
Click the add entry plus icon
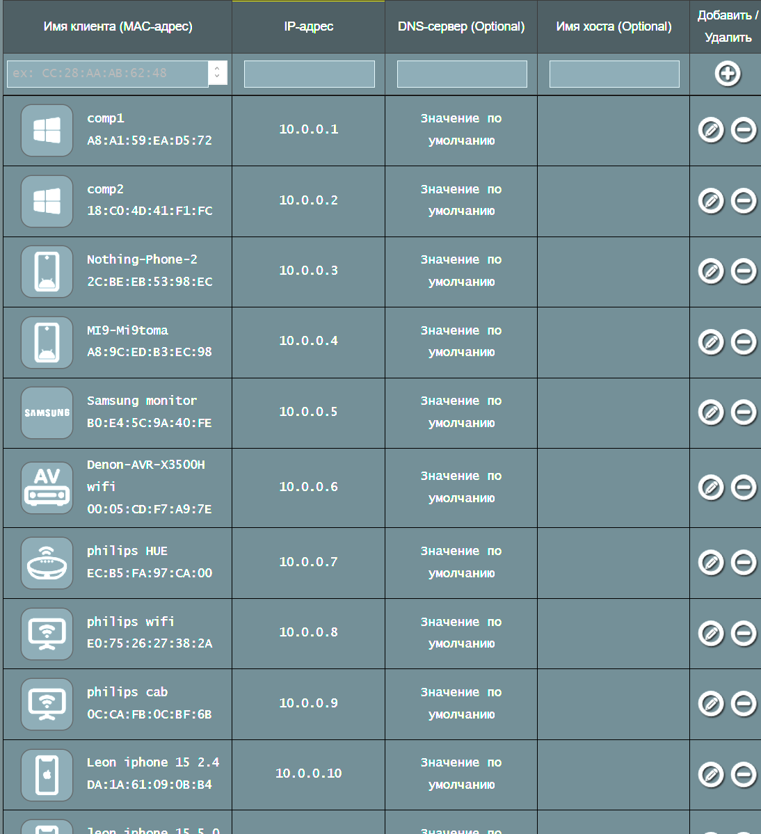pyautogui.click(x=727, y=74)
